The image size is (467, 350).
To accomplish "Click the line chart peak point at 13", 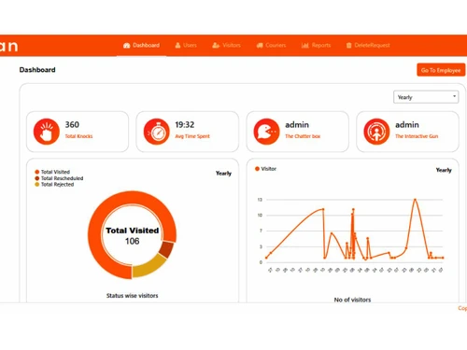I will point(415,200).
